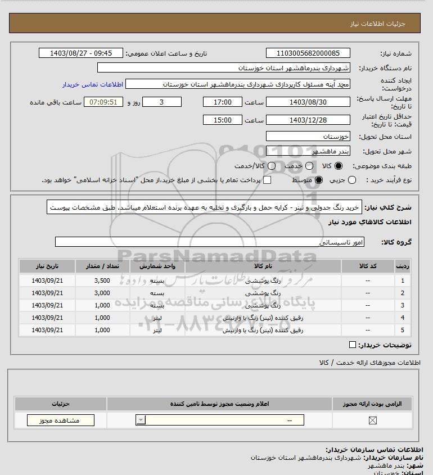
Task: Click the نام کالا column header
Action: [263, 266]
